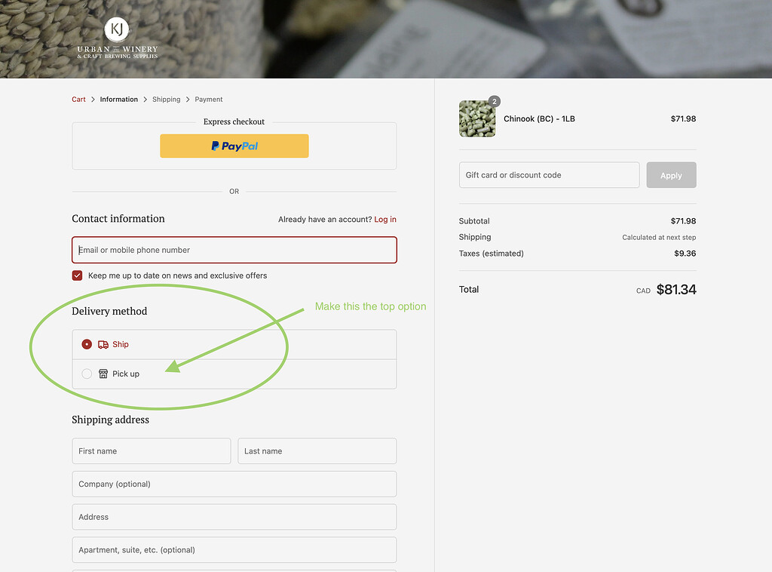Viewport: 772px width, 572px height.
Task: Click the Express checkout label
Action: pyautogui.click(x=234, y=121)
